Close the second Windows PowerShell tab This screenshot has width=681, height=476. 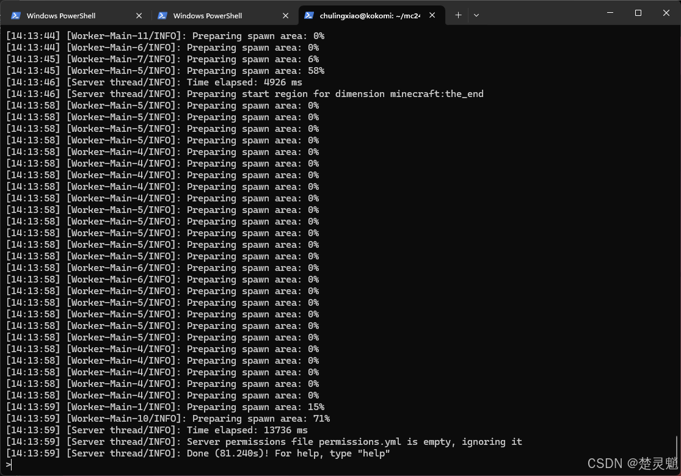coord(285,16)
